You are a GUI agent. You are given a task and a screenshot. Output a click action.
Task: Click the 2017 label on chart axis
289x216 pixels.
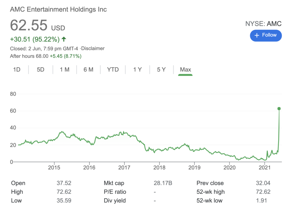pyautogui.click(x=124, y=168)
